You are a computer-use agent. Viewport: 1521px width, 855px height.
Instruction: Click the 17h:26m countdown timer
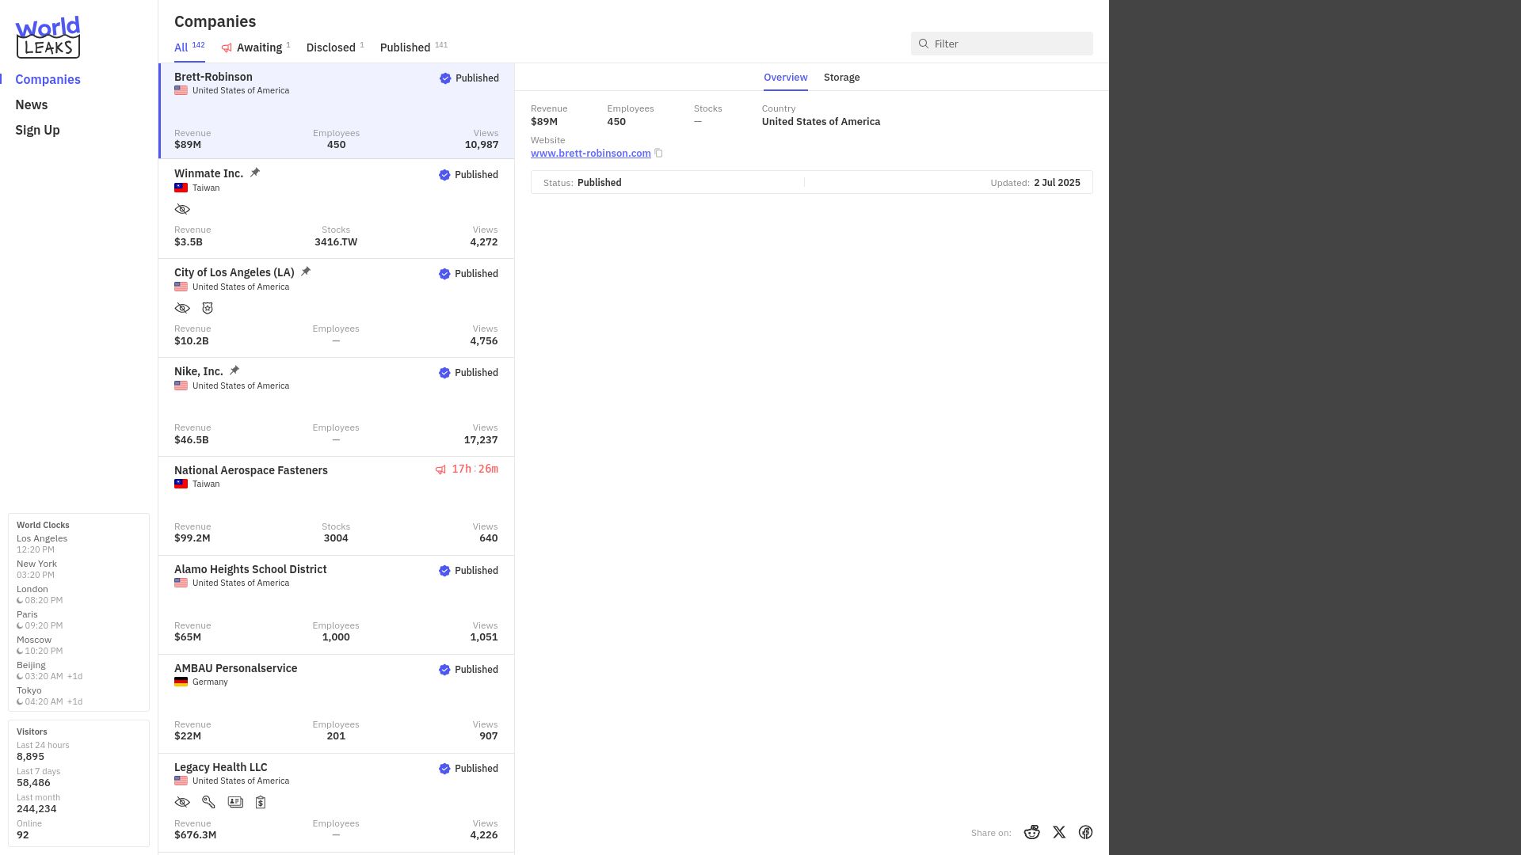(475, 469)
